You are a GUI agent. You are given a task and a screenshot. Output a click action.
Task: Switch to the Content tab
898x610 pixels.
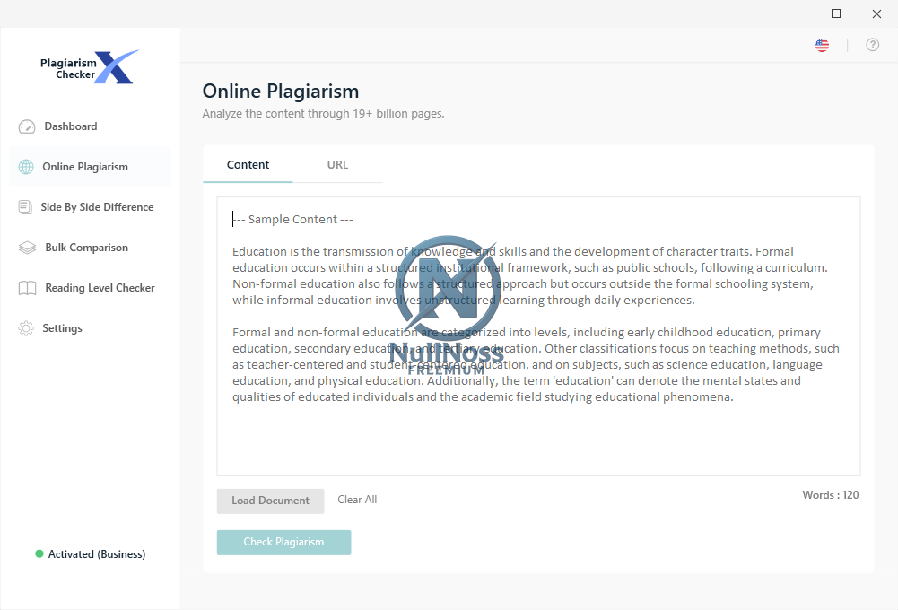[248, 165]
